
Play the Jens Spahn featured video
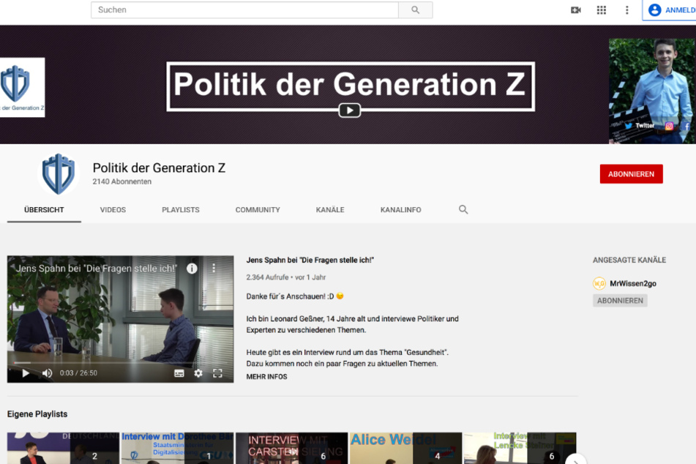pos(26,373)
